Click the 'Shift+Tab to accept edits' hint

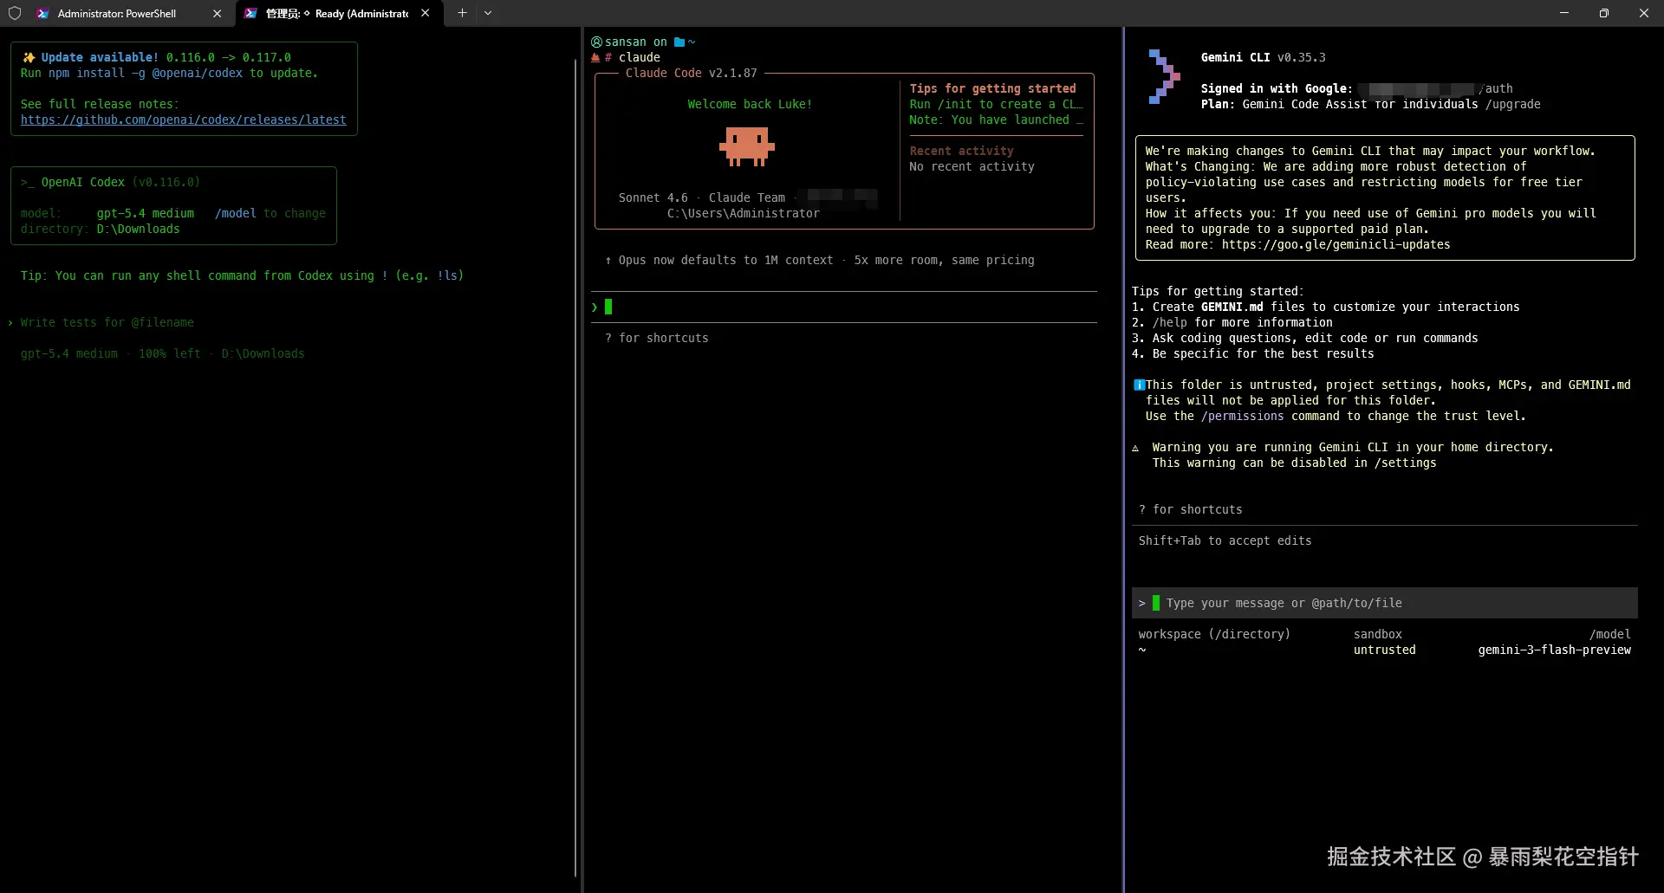pyautogui.click(x=1225, y=540)
